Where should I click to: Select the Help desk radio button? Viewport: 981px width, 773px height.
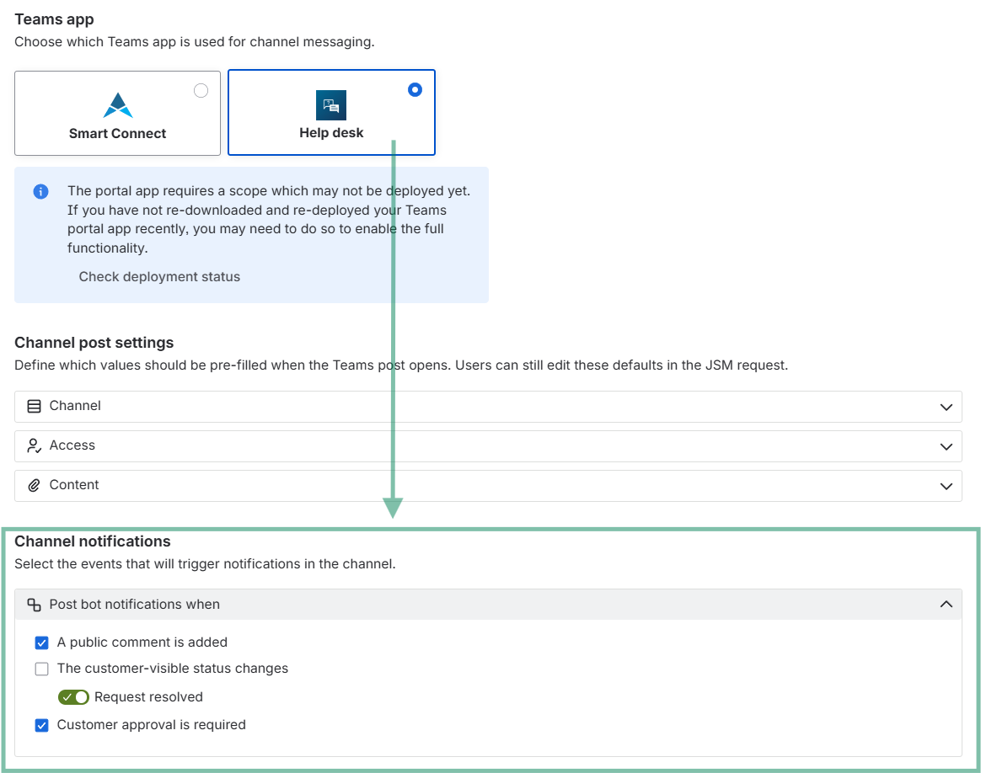[415, 89]
